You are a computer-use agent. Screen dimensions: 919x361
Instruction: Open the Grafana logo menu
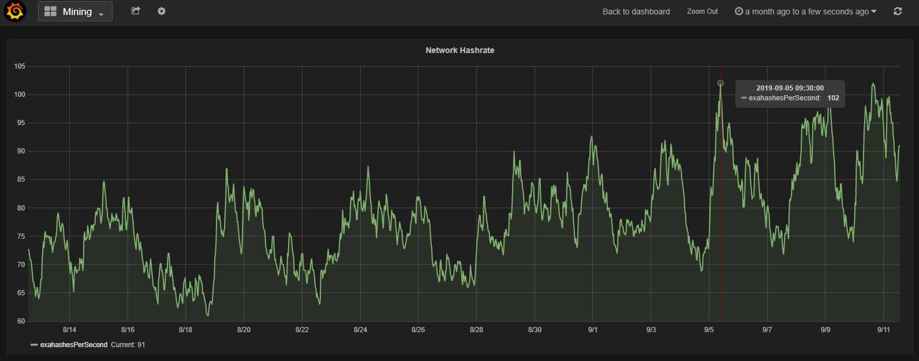(15, 11)
